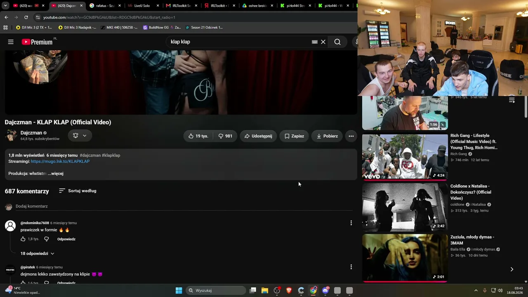Show hidden tray icons chevron
This screenshot has height=297, width=528.
476,290
